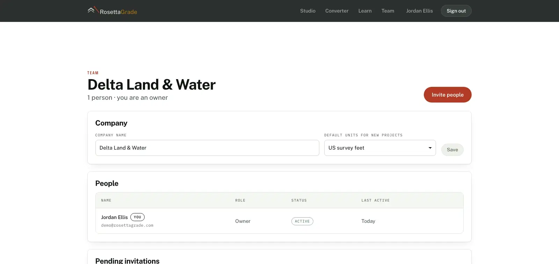The width and height of the screenshot is (559, 264).
Task: Select the Team nav item
Action: (388, 11)
